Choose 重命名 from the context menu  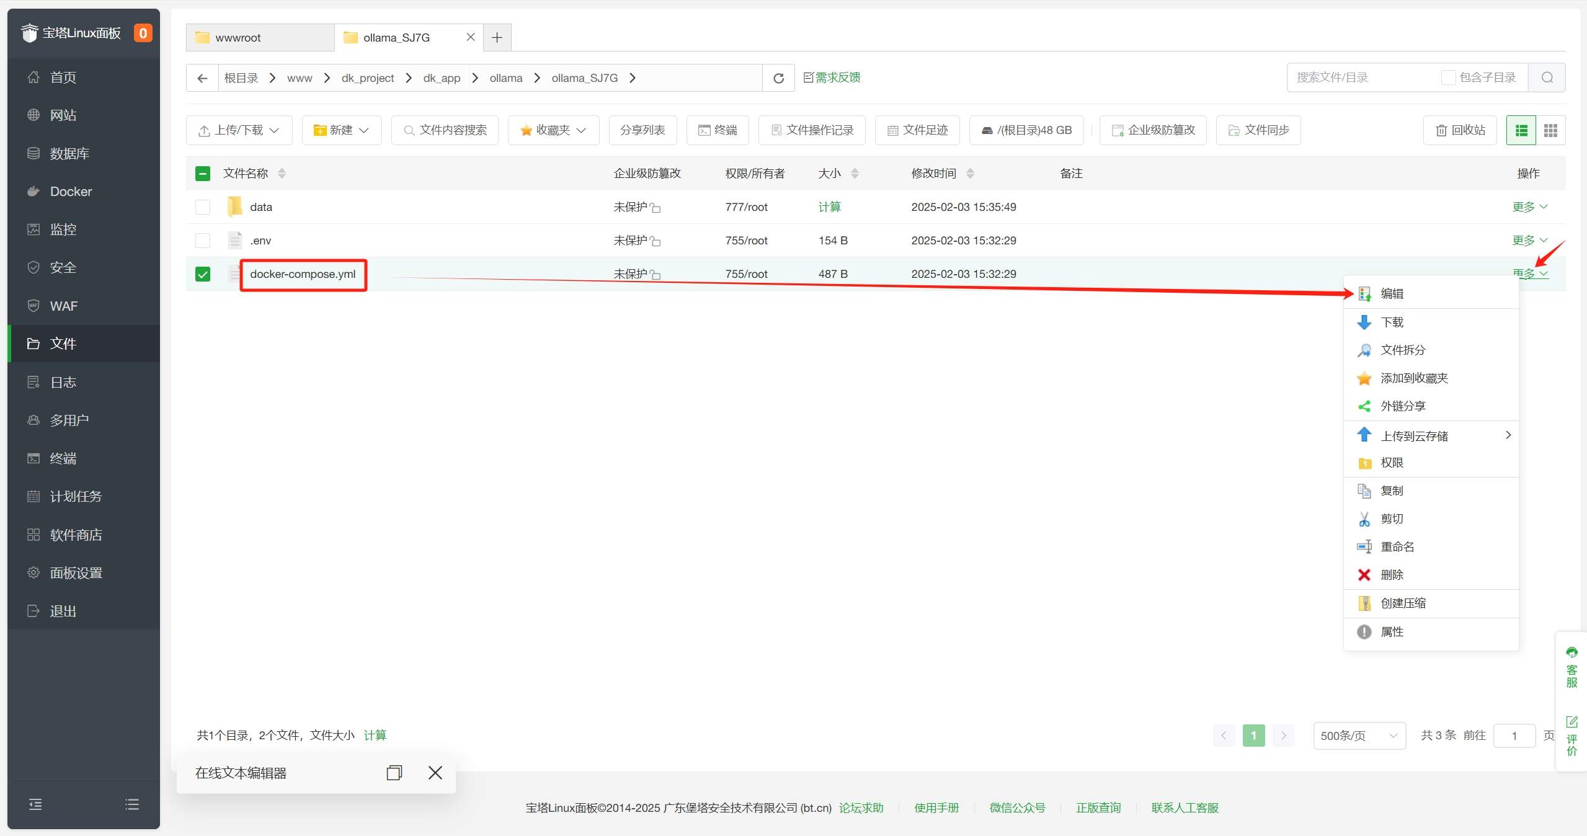[1431, 547]
